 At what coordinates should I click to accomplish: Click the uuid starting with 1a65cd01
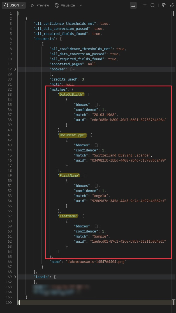[x=128, y=242]
